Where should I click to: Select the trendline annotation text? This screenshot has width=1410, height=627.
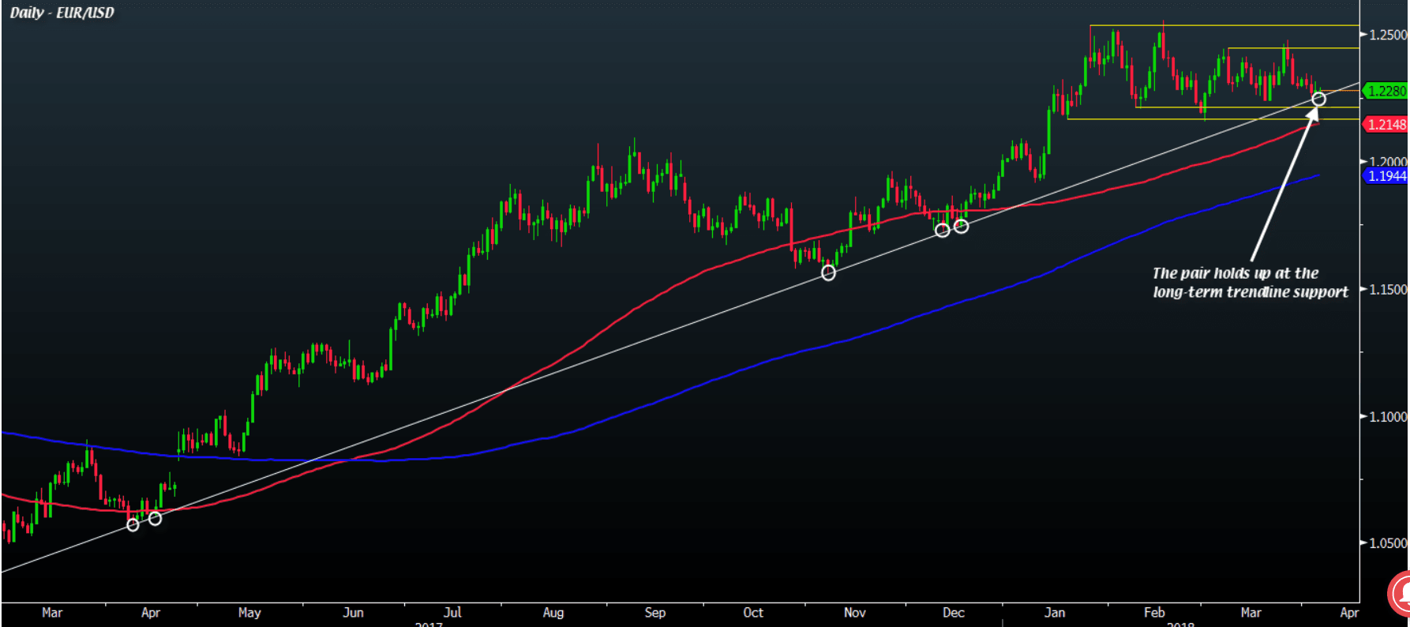1249,283
